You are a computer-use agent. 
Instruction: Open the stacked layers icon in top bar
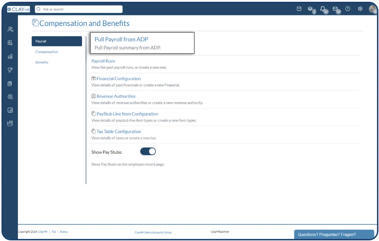[310, 9]
